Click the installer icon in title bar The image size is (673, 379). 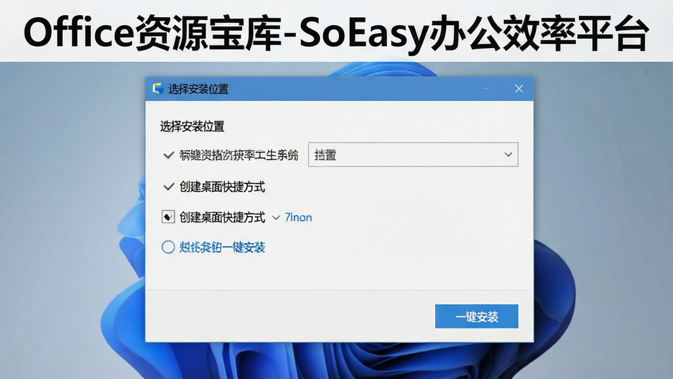[x=158, y=89]
